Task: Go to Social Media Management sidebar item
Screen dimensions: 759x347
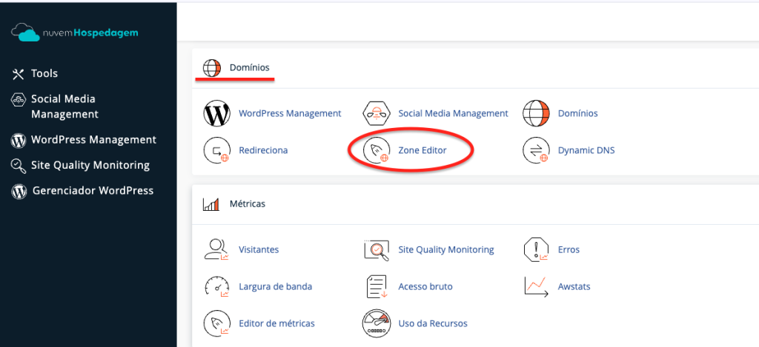Action: (x=64, y=107)
